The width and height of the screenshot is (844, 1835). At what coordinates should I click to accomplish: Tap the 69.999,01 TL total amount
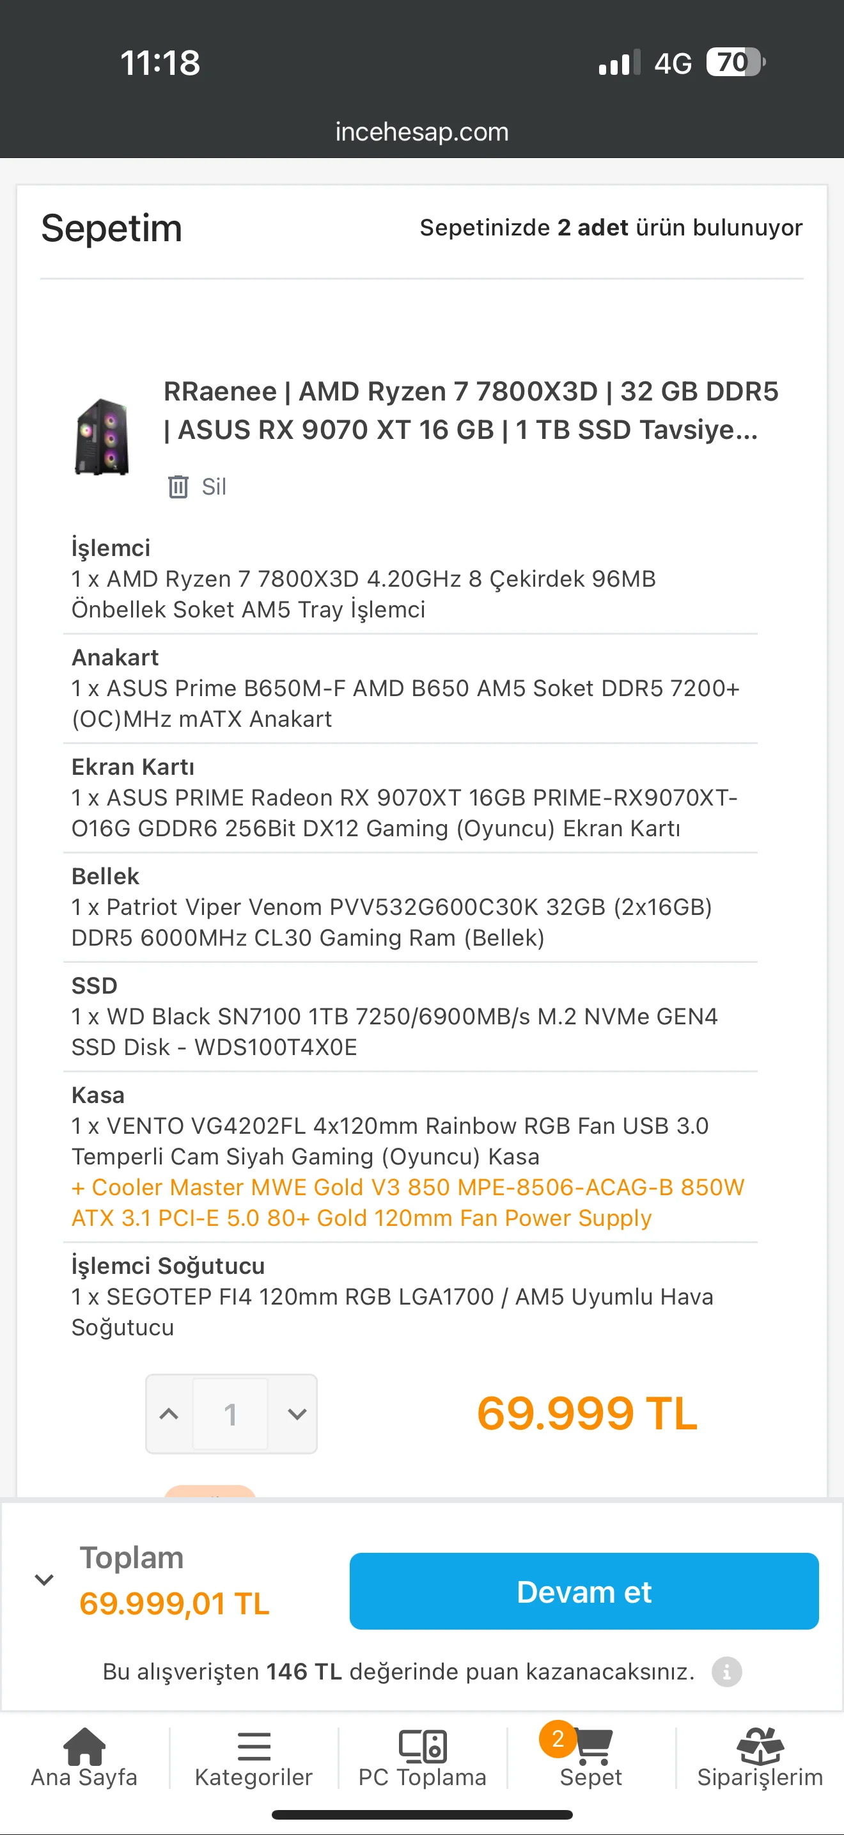tap(175, 1603)
